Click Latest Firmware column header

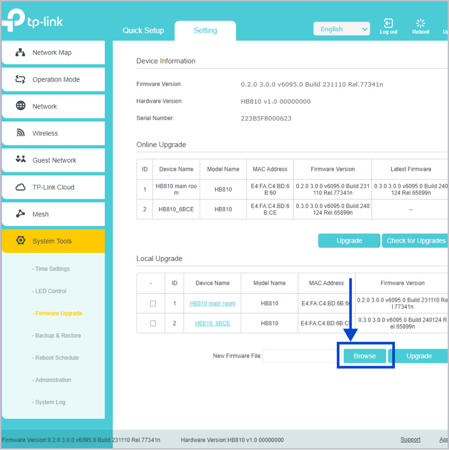point(411,170)
